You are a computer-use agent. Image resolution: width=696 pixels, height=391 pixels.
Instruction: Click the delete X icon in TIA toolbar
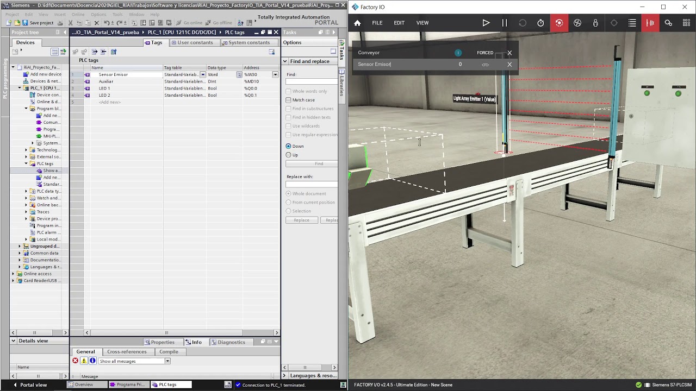coord(96,23)
